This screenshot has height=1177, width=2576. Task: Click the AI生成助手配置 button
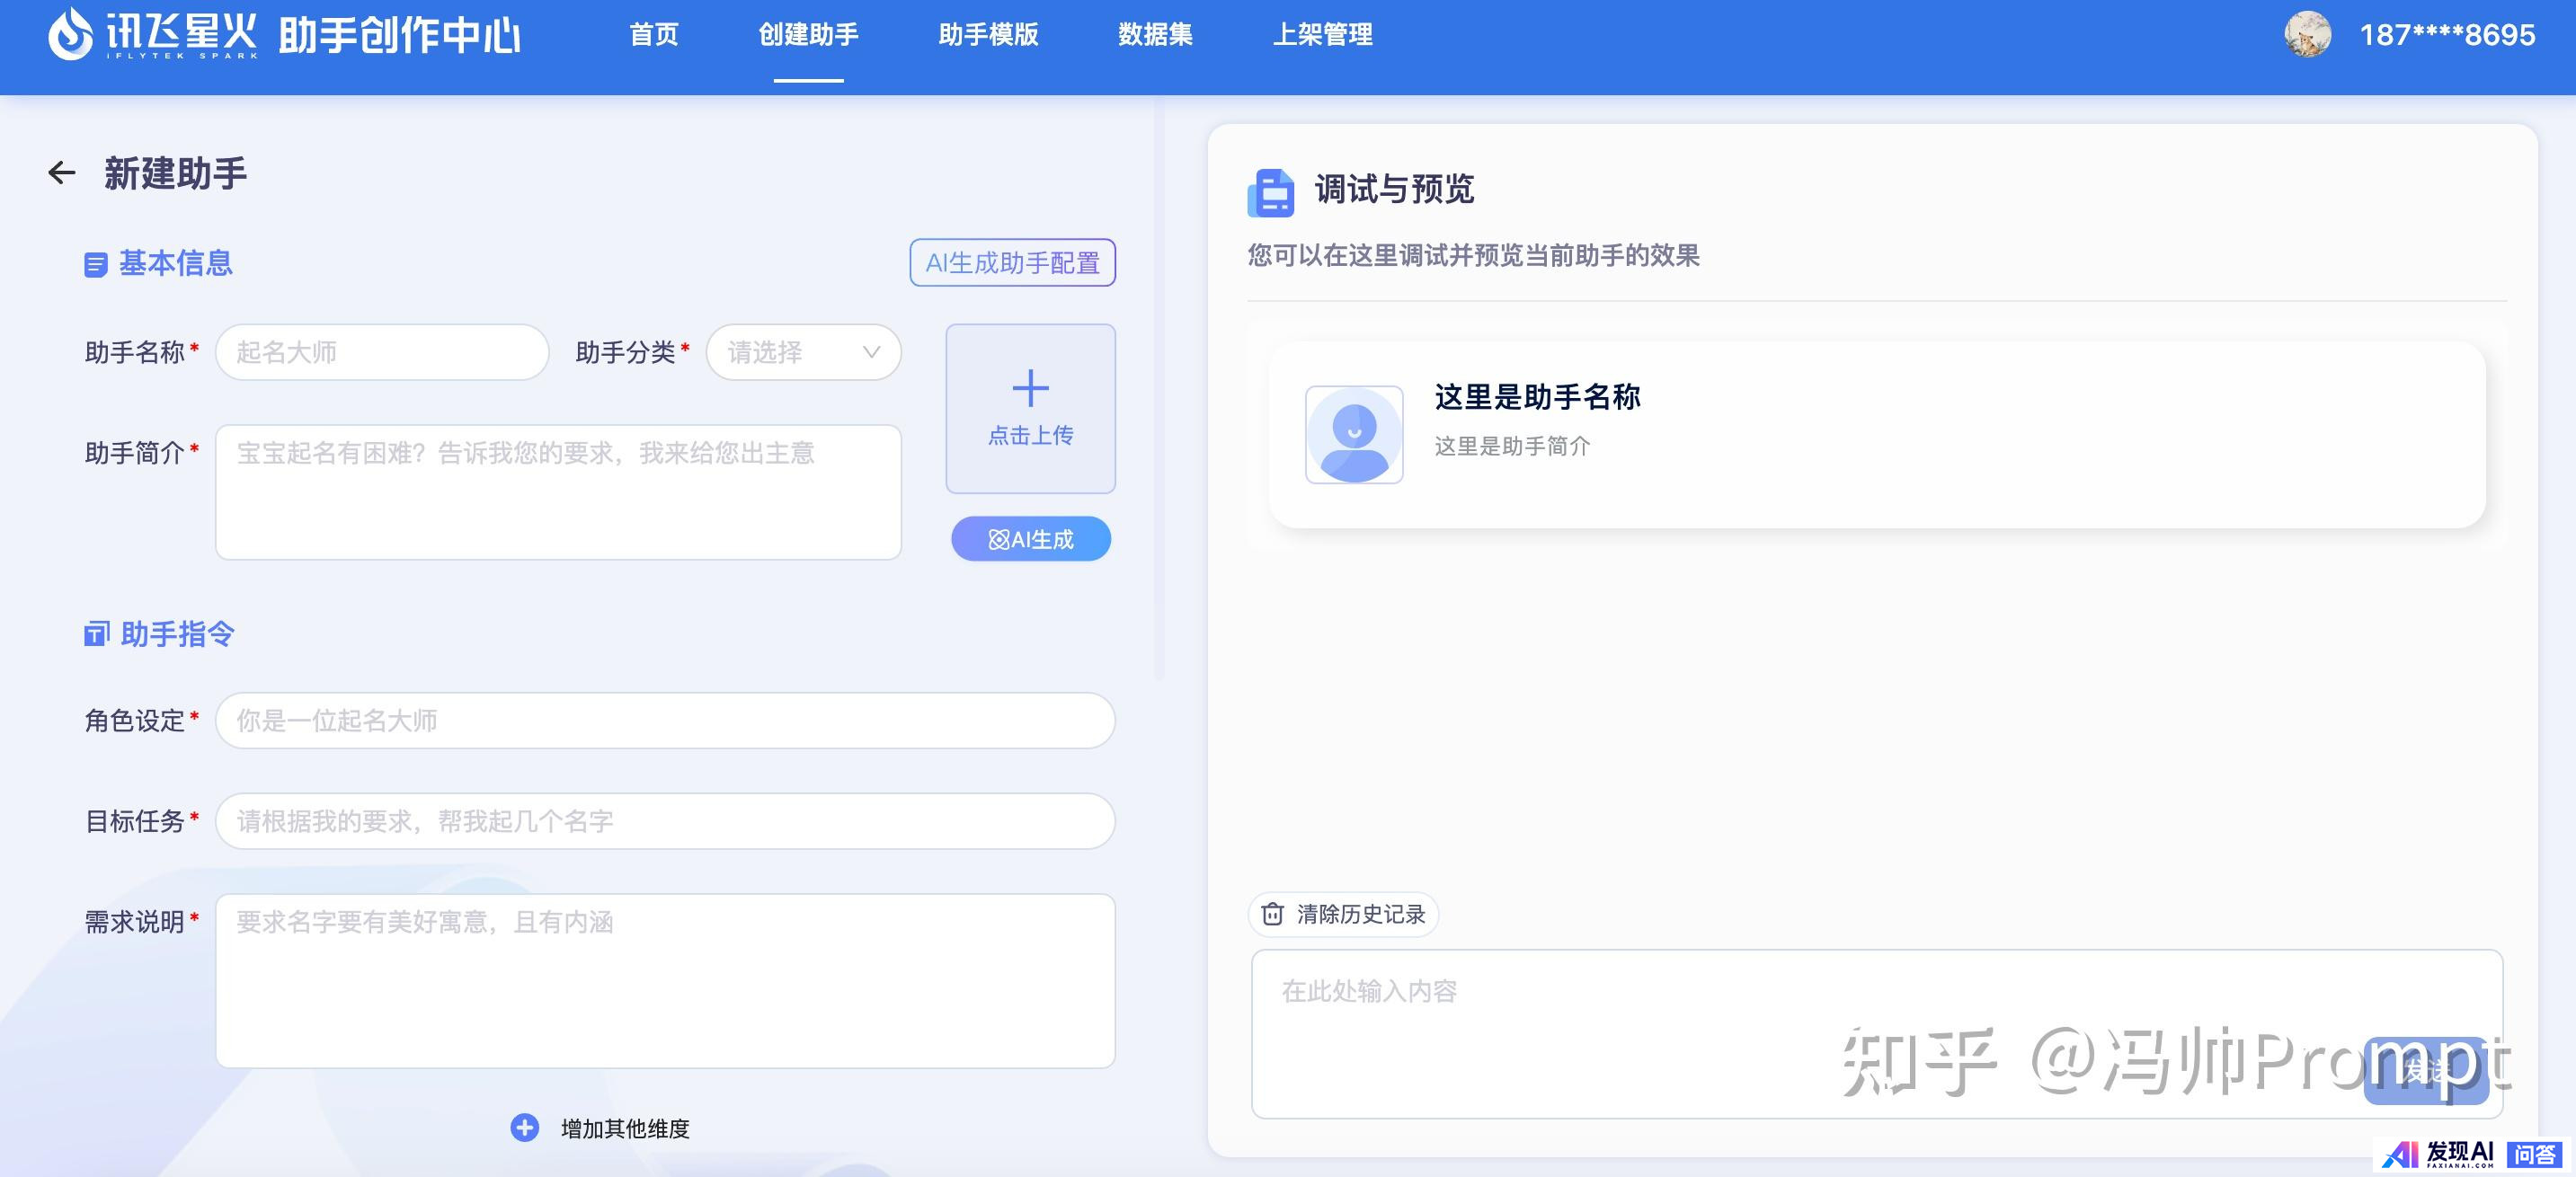click(x=1012, y=262)
